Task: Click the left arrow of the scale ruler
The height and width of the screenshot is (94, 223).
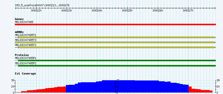Action: point(16,8)
